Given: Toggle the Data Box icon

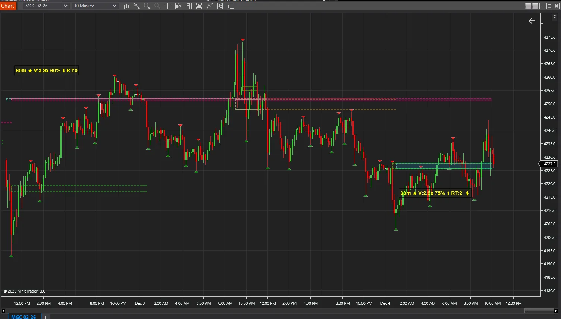Looking at the screenshot, I should point(178,6).
